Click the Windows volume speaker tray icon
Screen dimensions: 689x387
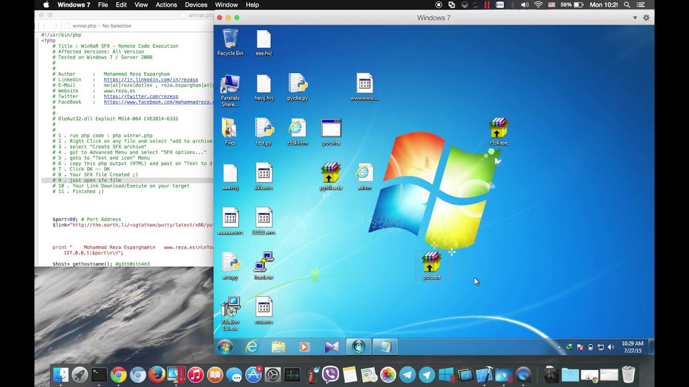(x=611, y=347)
